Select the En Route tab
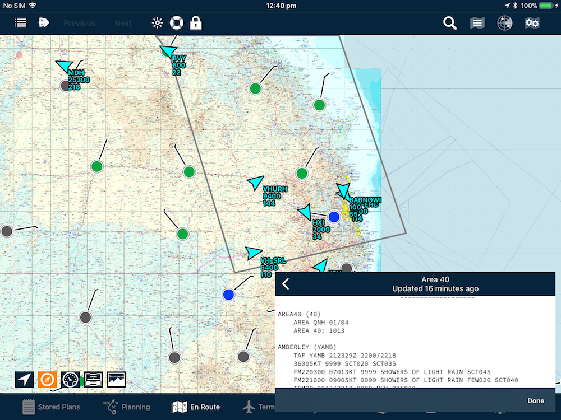This screenshot has height=420, width=561. coord(196,407)
